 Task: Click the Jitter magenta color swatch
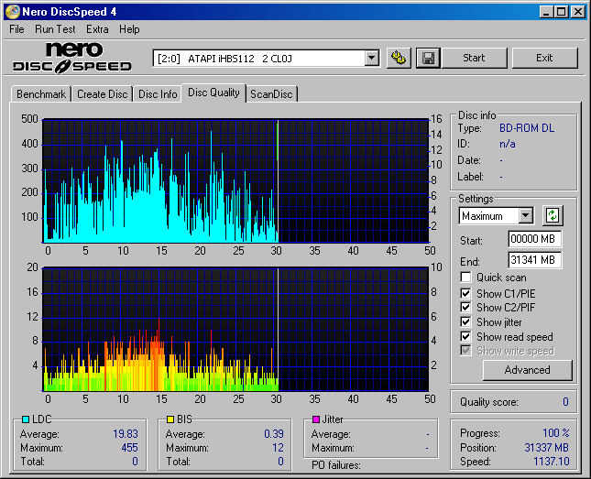coord(316,419)
